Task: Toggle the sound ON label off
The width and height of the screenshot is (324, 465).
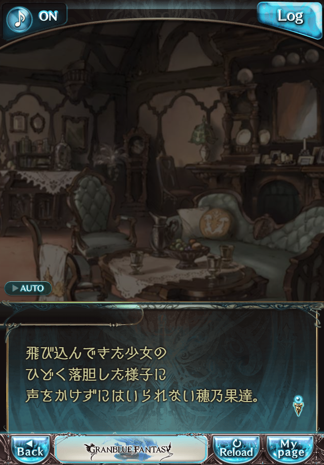Action: tap(48, 16)
